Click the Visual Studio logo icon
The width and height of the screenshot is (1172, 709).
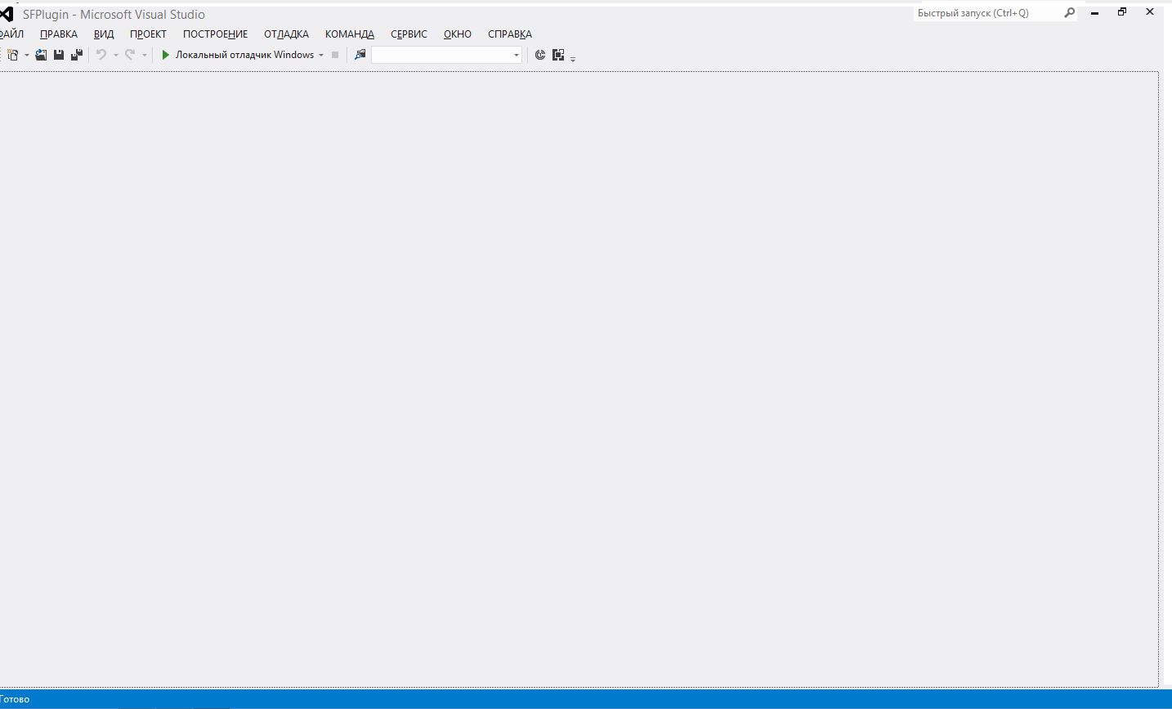pyautogui.click(x=6, y=14)
